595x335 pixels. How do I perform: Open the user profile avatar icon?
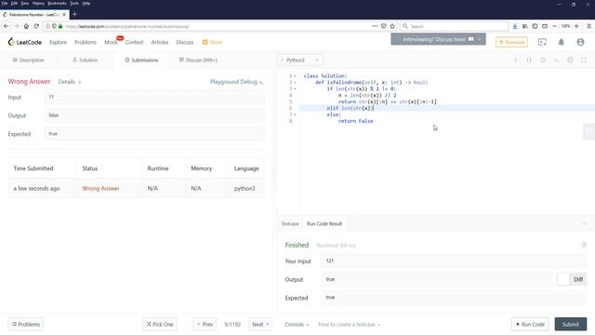click(x=580, y=42)
